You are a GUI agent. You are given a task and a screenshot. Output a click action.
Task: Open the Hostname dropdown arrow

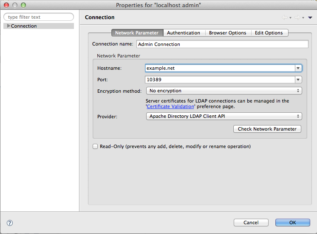click(298, 68)
